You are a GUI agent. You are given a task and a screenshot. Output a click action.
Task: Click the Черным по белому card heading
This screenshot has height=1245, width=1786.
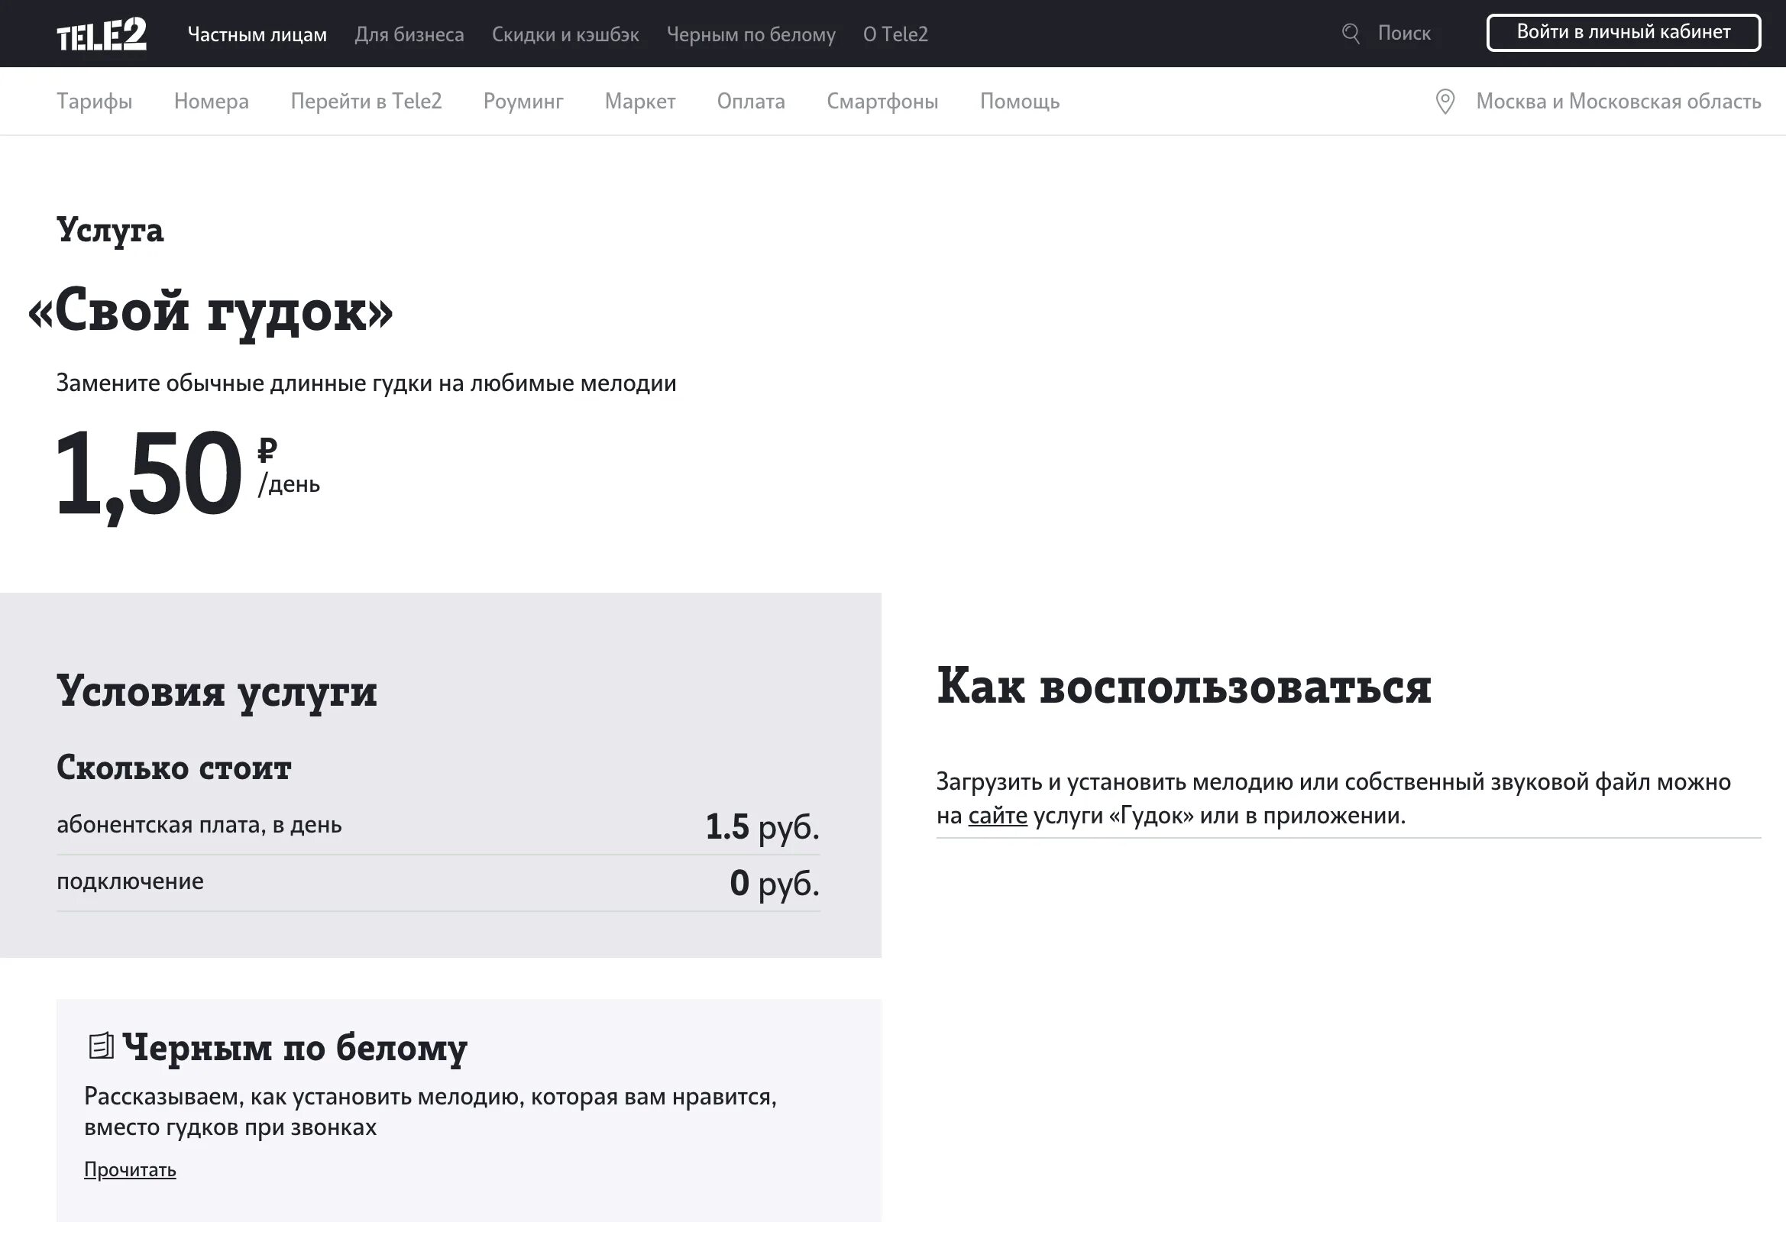click(295, 1046)
